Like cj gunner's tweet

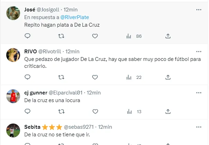tap(95, 111)
